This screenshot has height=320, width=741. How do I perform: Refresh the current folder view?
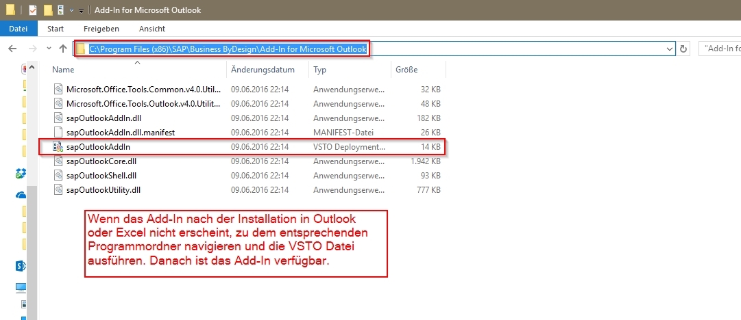click(x=683, y=49)
